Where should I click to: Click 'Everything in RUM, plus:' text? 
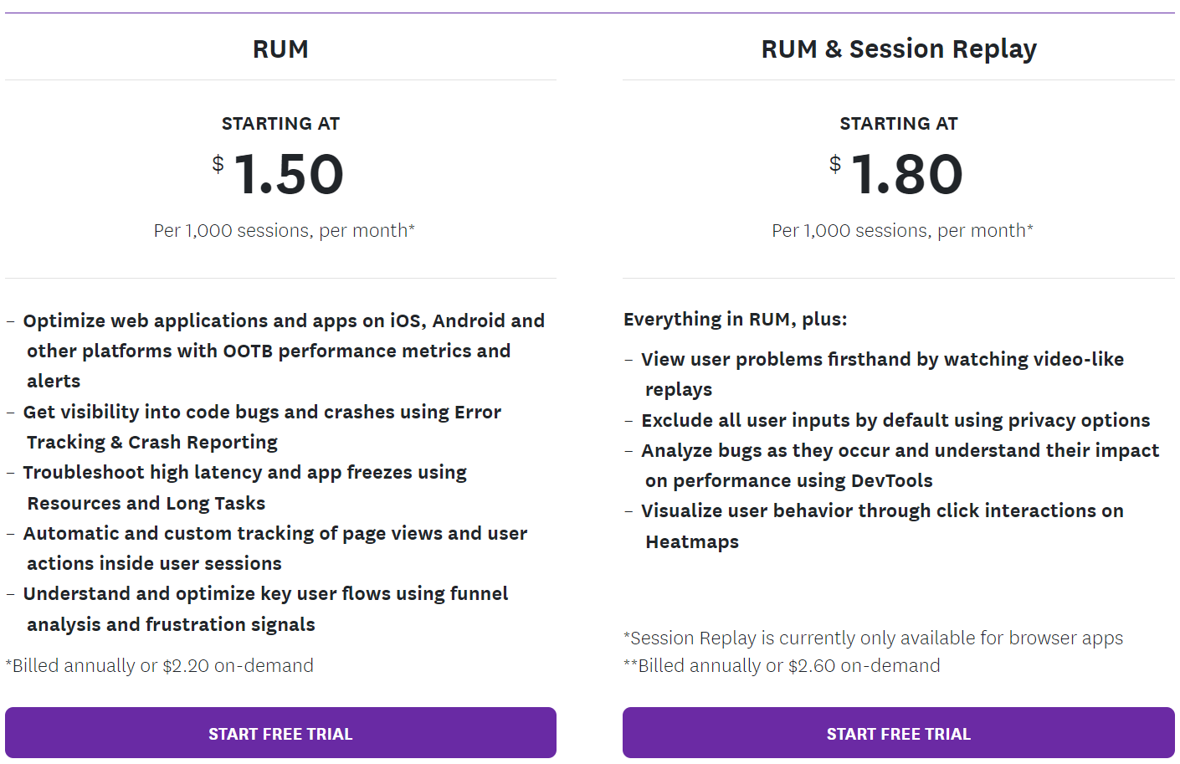pyautogui.click(x=735, y=319)
